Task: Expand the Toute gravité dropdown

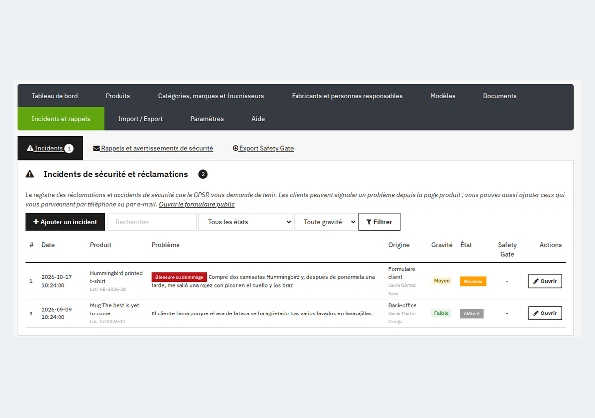Action: click(x=326, y=222)
